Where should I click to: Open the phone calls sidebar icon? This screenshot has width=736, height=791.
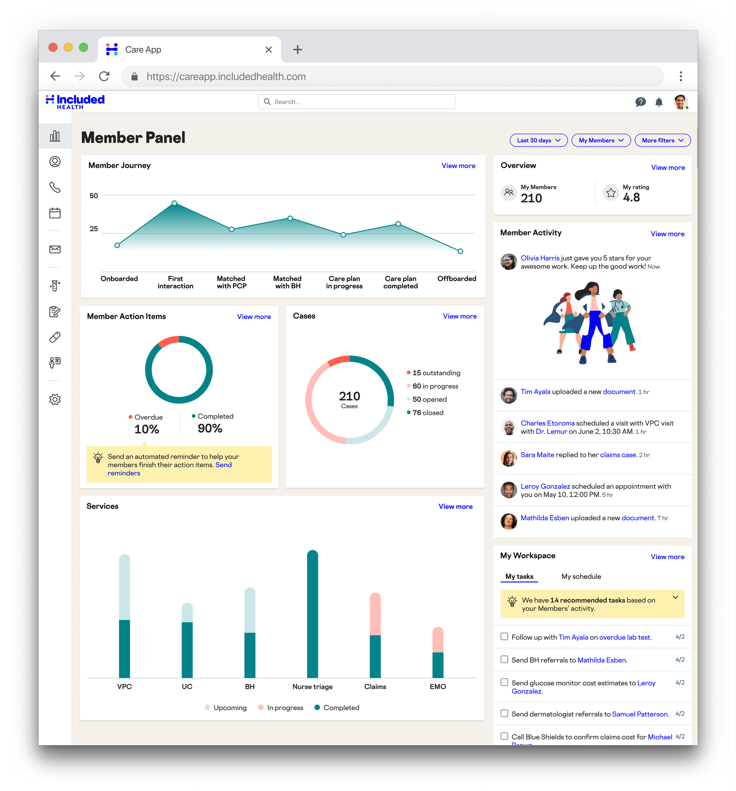coord(55,187)
